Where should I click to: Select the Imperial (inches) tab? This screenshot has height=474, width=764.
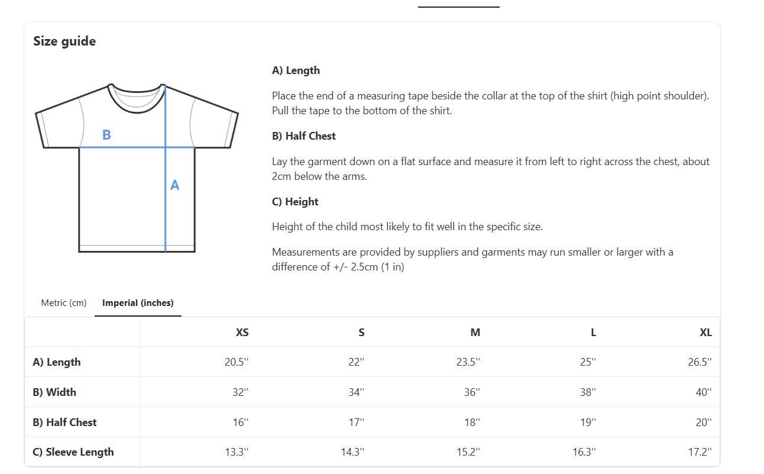pyautogui.click(x=138, y=303)
